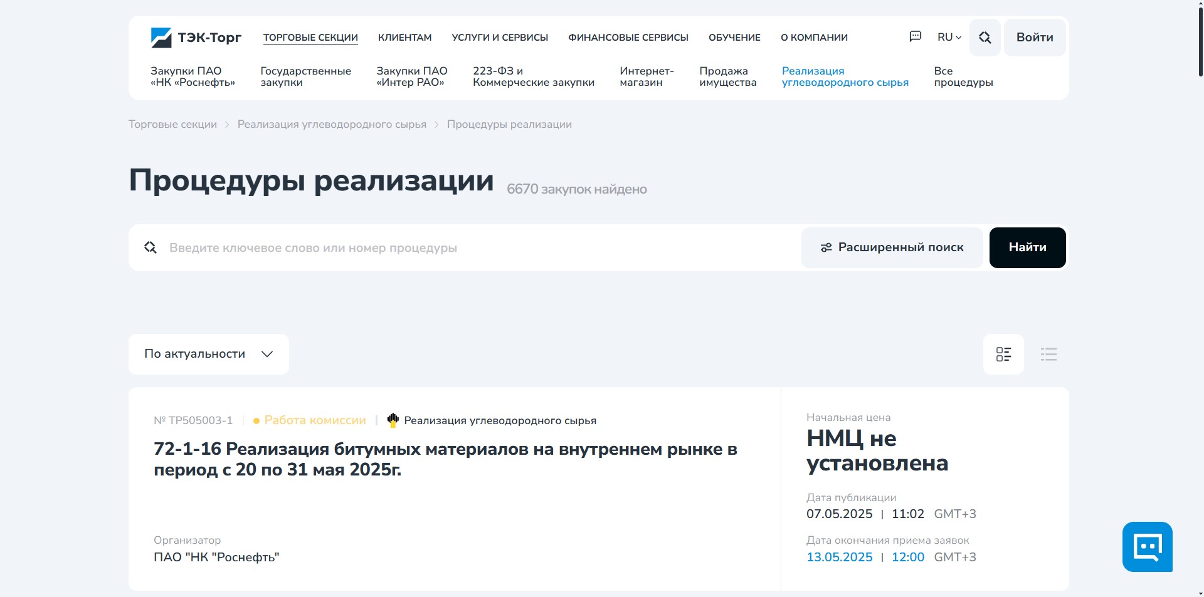Open Расширенный поиск advanced search
The height and width of the screenshot is (597, 1204).
pyautogui.click(x=892, y=247)
